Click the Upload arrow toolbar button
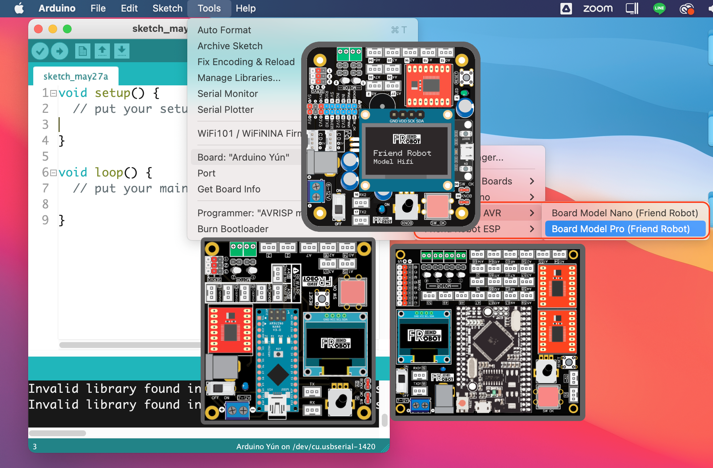This screenshot has width=713, height=468. tap(60, 51)
